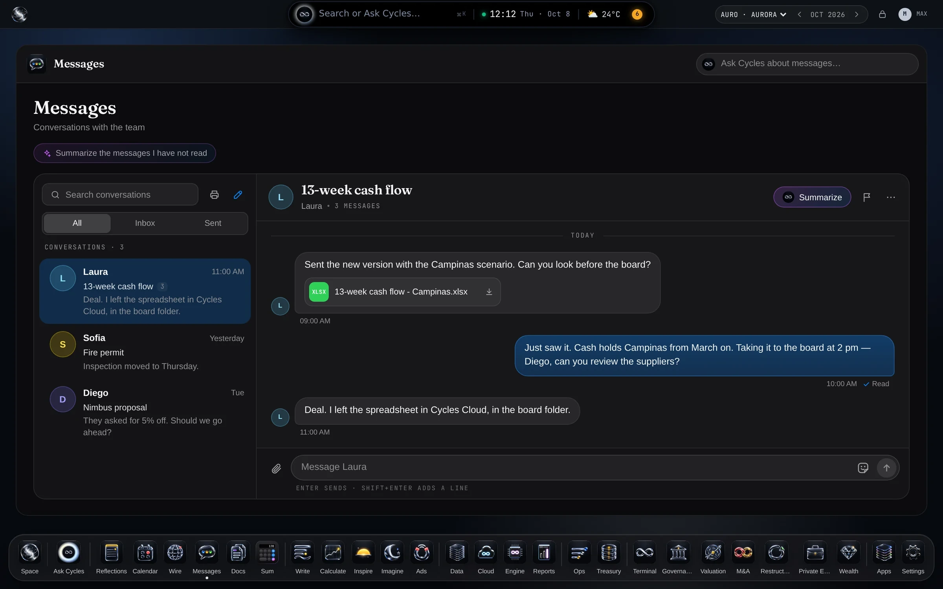Open the conversation more options menu
The image size is (943, 589).
pyautogui.click(x=891, y=197)
